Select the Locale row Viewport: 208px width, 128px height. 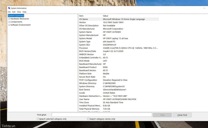pyautogui.click(x=119, y=93)
